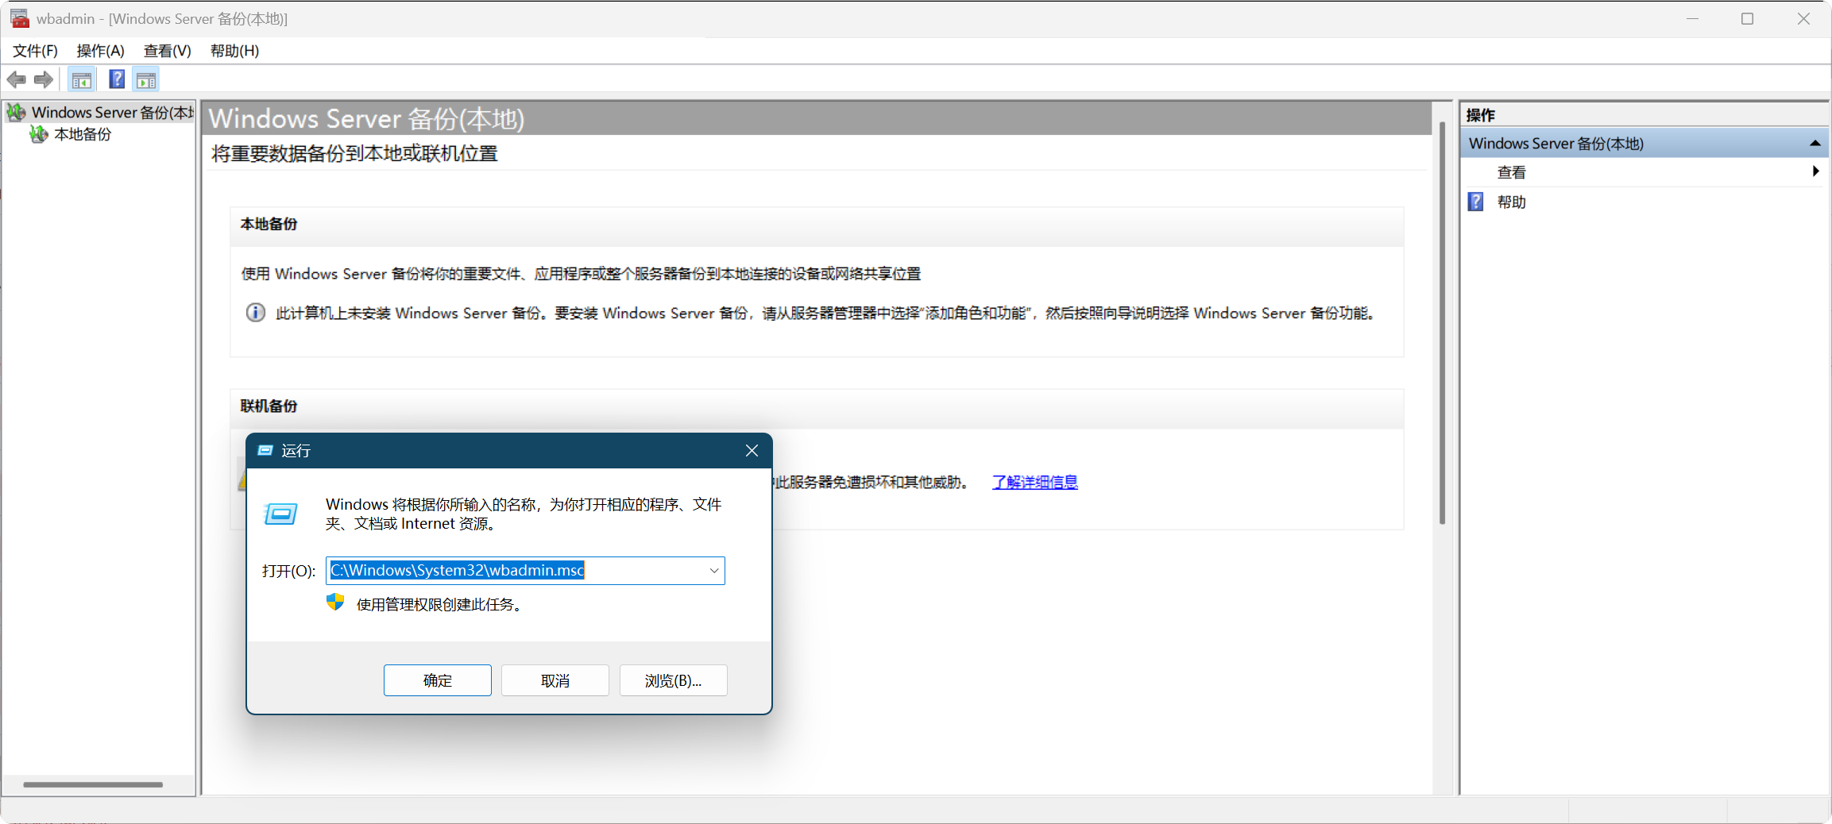Click the large Run program icon in dialog
The height and width of the screenshot is (824, 1832).
tap(280, 514)
